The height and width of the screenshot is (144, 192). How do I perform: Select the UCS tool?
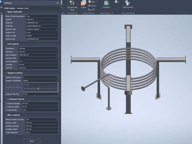pos(89,10)
